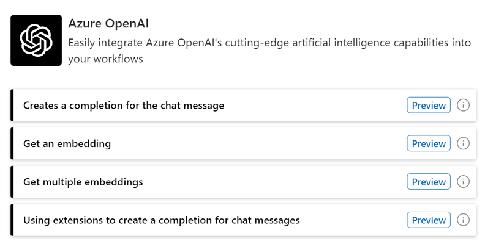Click black accent bar of chat completion row

[x=12, y=106]
